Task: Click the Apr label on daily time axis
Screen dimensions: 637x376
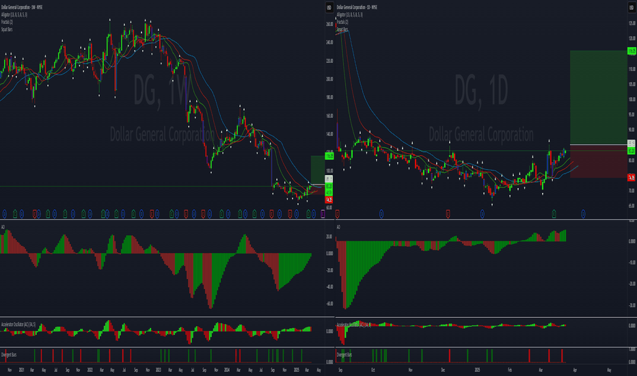Action: pyautogui.click(x=575, y=370)
